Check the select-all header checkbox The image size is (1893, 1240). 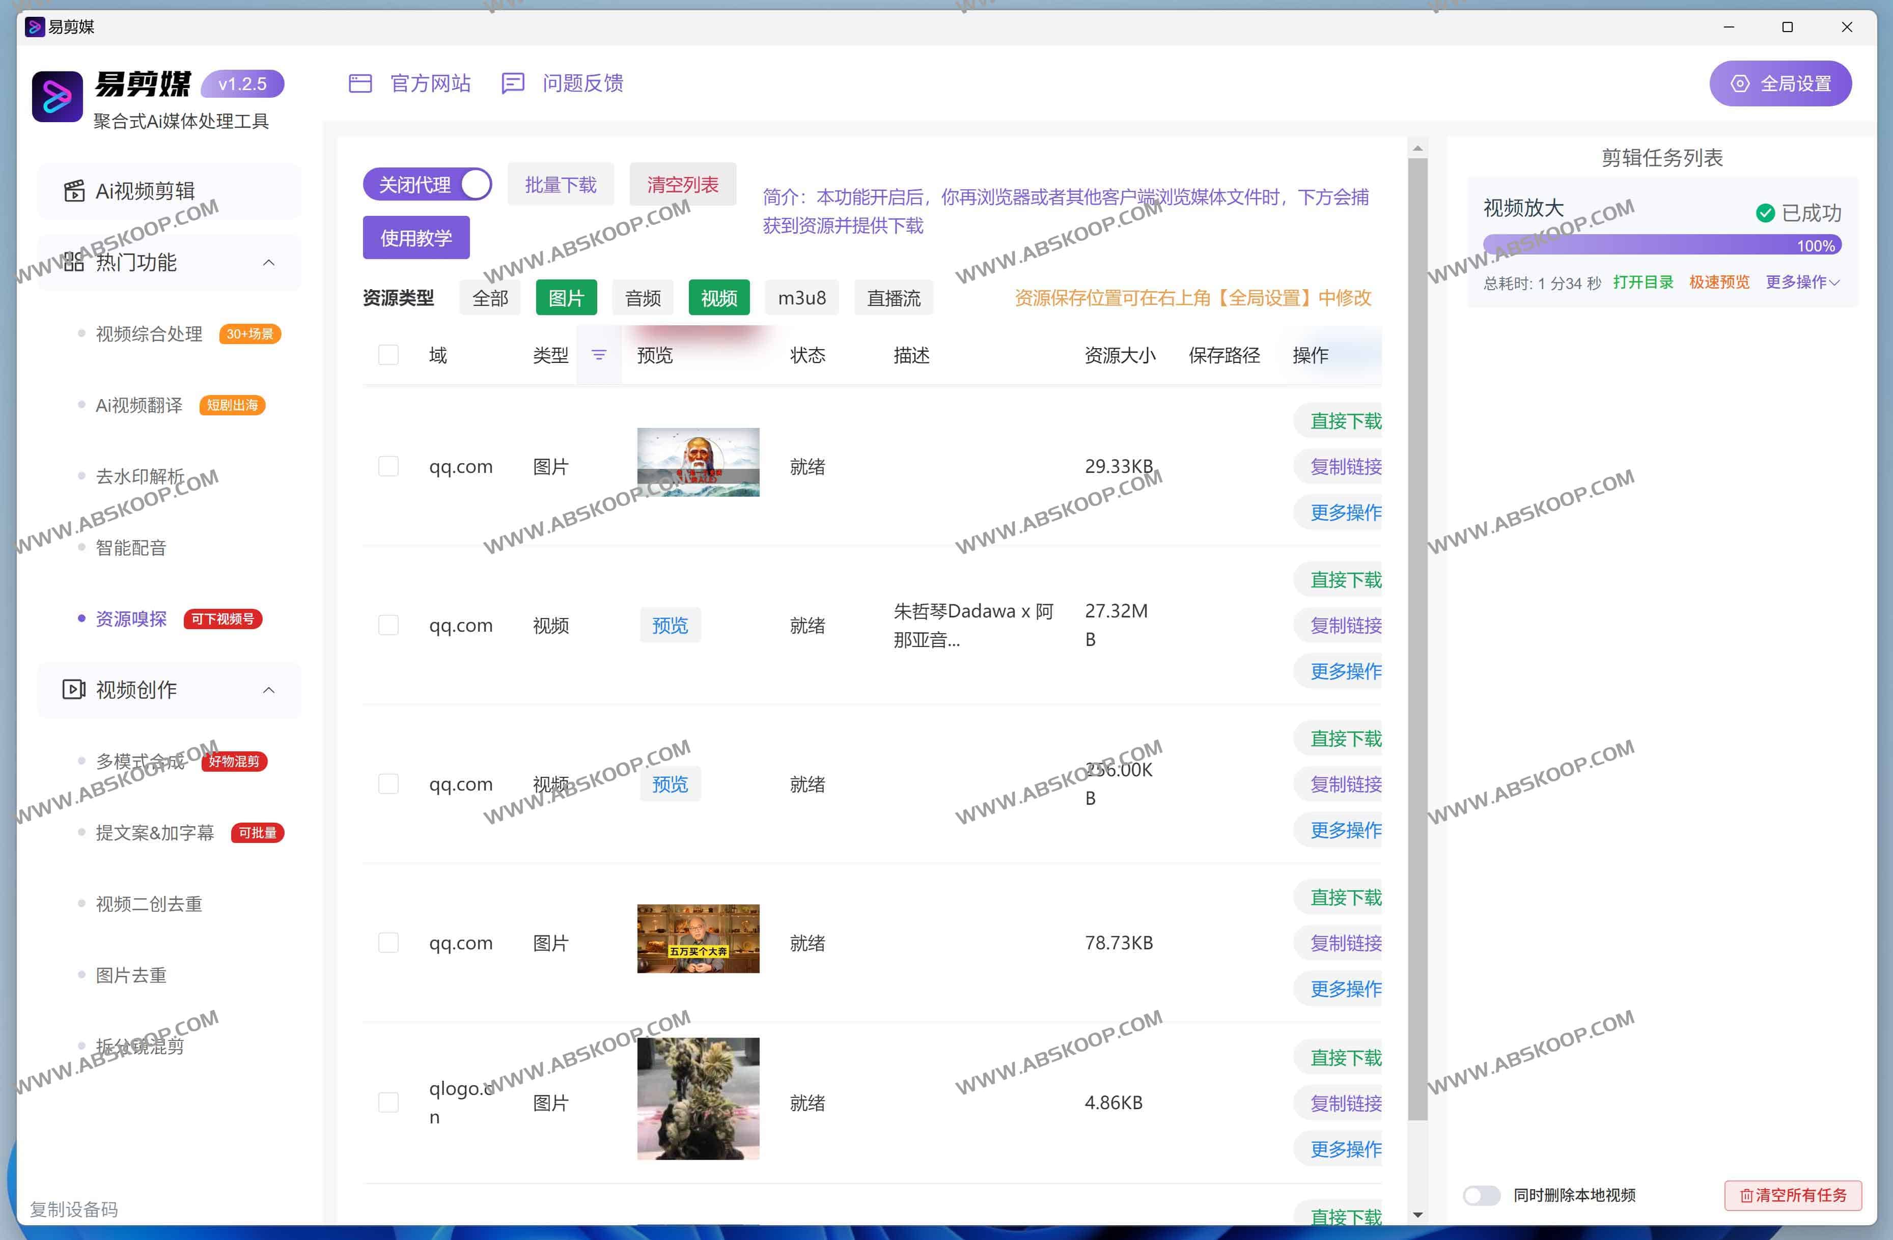coord(388,355)
